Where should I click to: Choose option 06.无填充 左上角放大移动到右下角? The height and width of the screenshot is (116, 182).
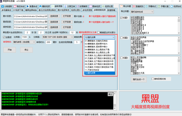(100, 56)
